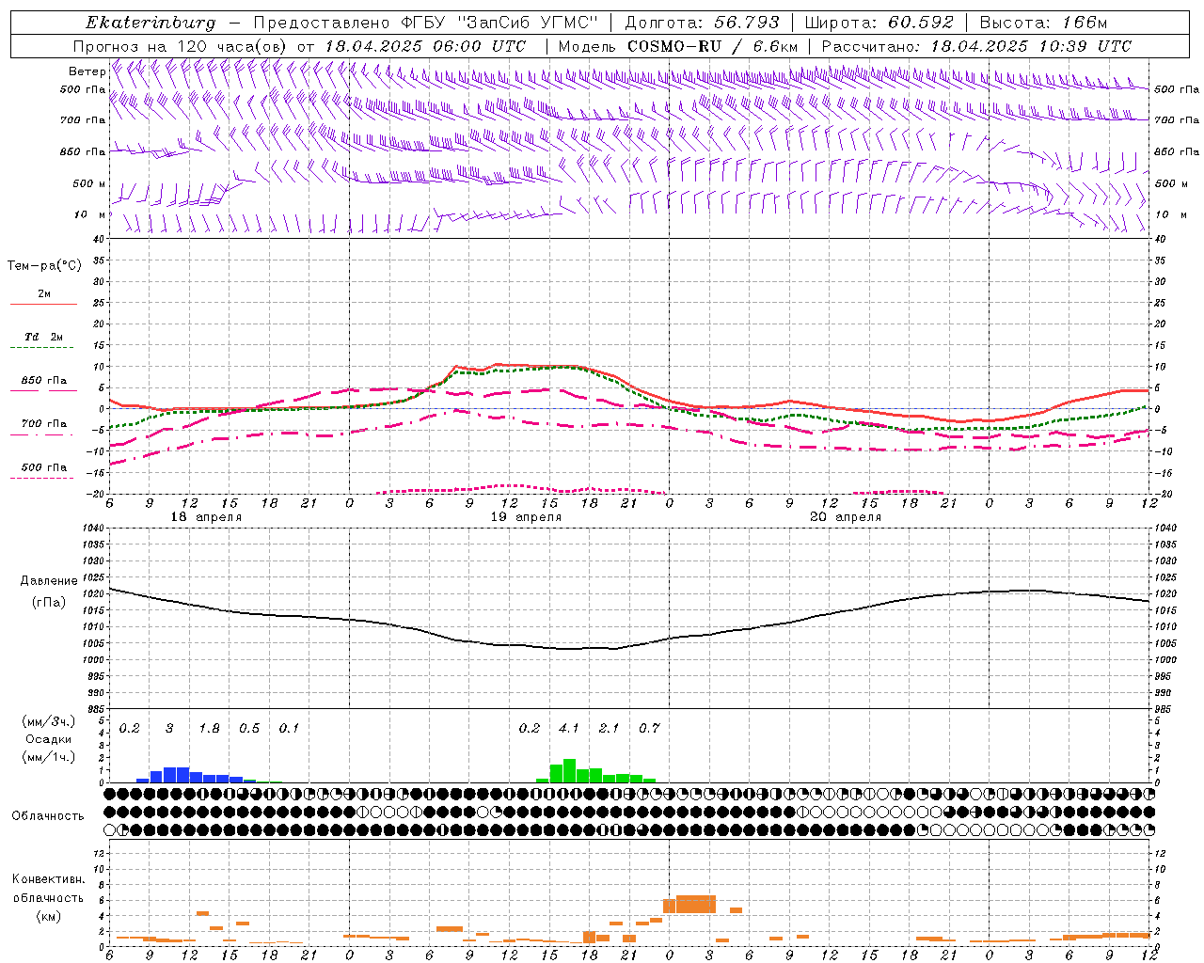Click the forecast start time '18.04.2025 06:00 UTC'
Screen dimensions: 1204x963
(425, 46)
